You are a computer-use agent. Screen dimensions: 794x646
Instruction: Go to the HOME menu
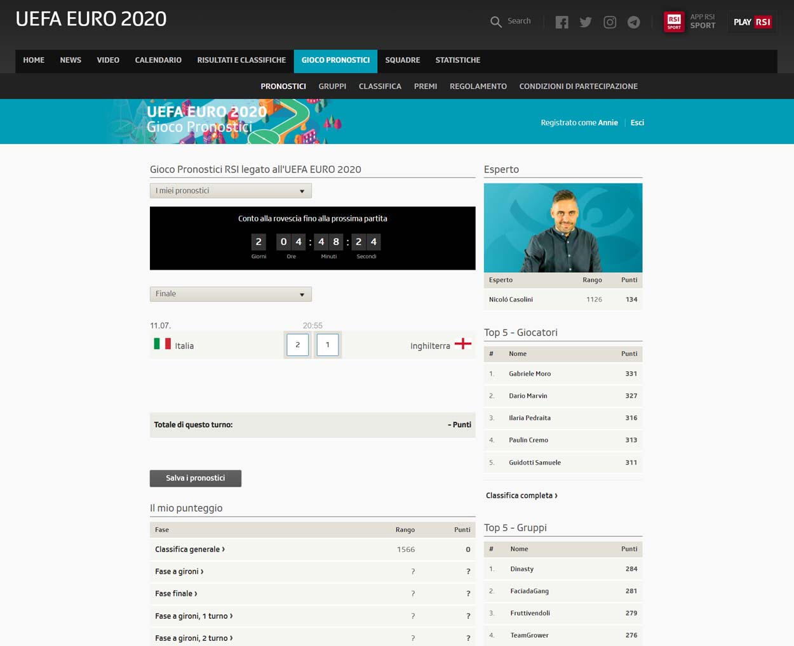[x=34, y=60]
